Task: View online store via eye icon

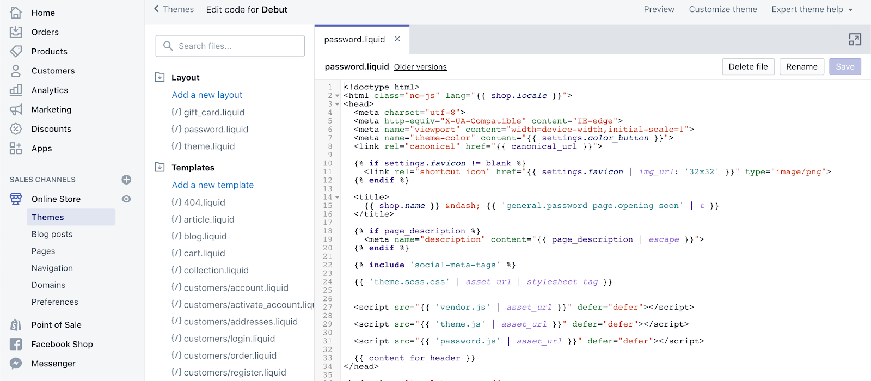Action: point(126,199)
